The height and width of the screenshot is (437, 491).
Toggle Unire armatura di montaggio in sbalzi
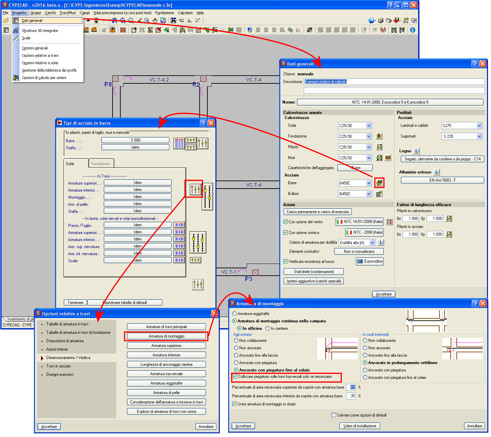coord(235,404)
